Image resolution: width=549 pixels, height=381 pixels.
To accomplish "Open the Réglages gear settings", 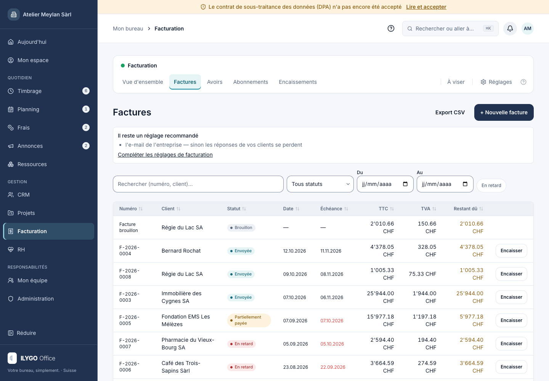I will click(496, 82).
